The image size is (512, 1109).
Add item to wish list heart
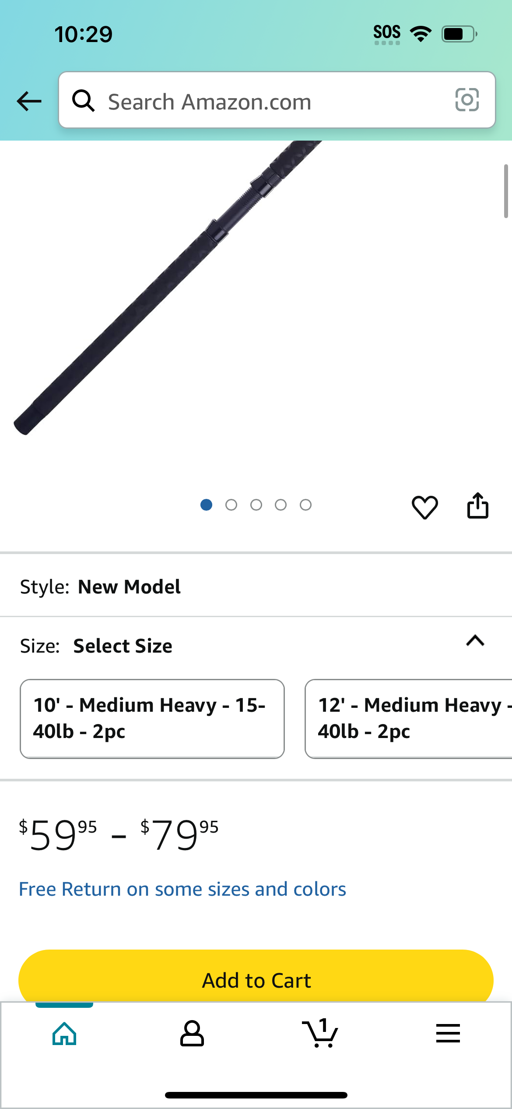click(424, 507)
